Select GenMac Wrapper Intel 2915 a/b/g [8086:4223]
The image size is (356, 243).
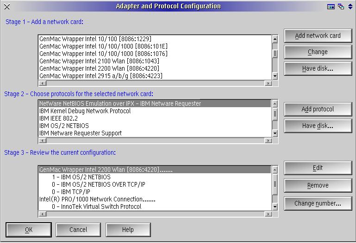coord(155,76)
